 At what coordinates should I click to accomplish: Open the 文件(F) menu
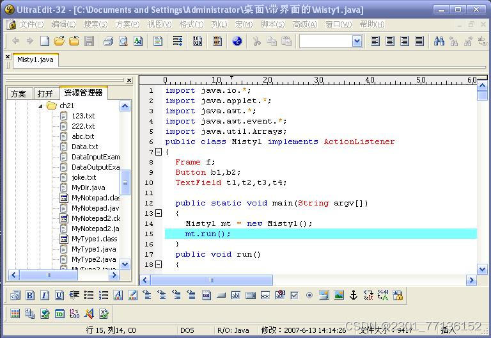[31, 24]
